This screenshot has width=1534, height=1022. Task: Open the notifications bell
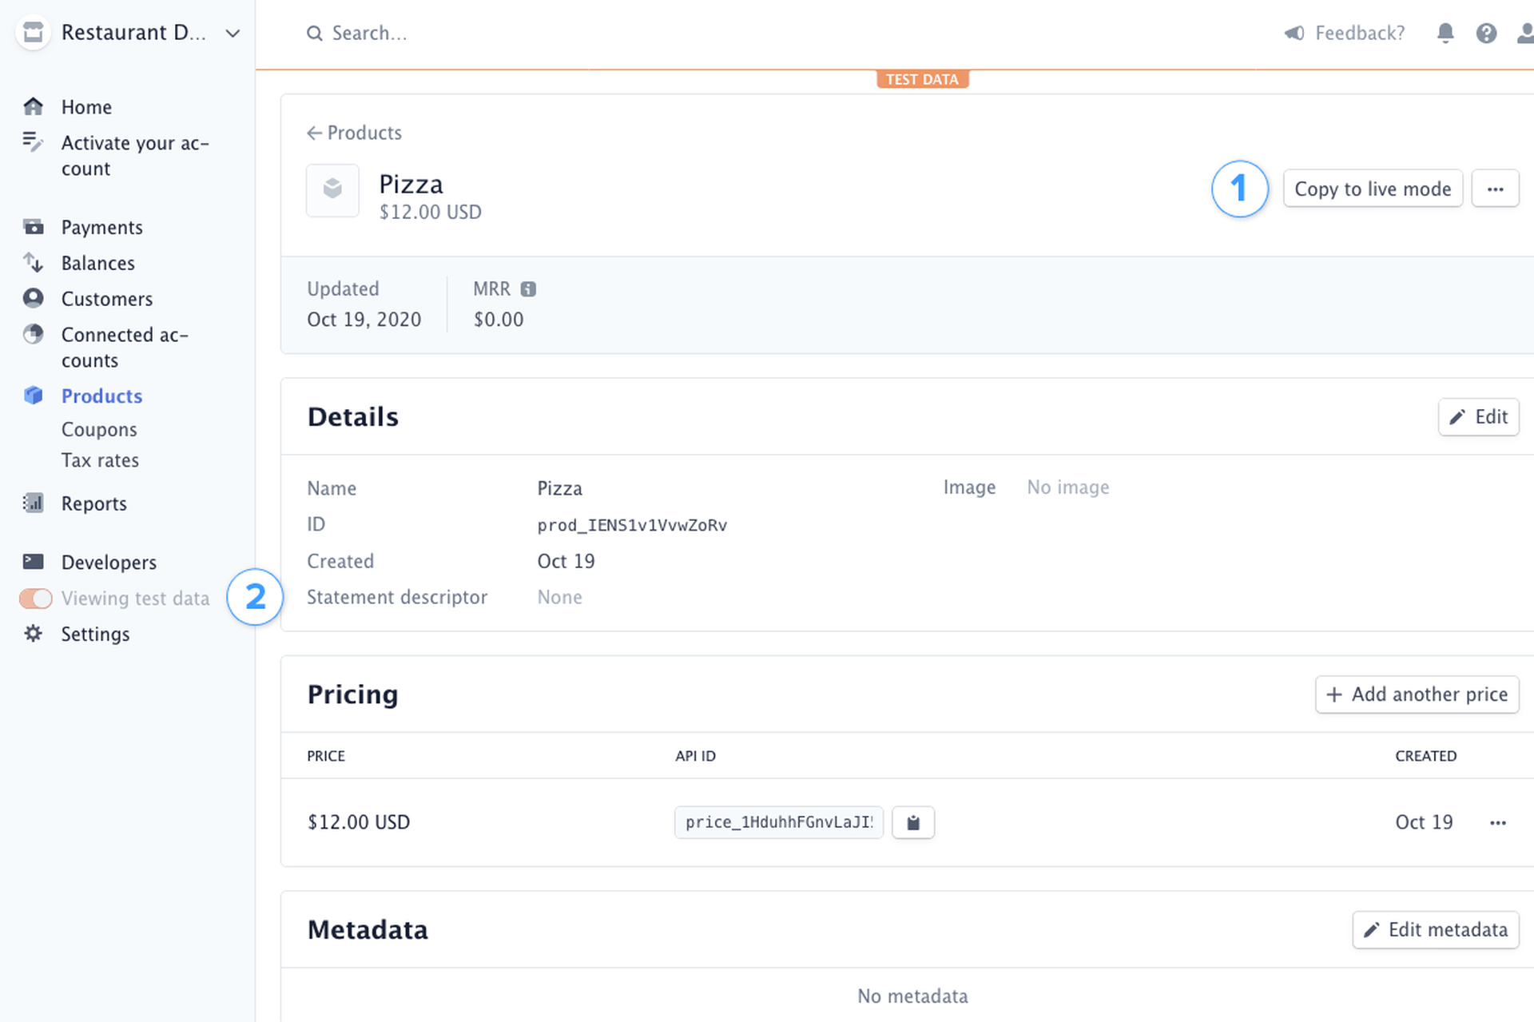click(x=1445, y=33)
